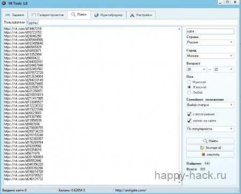Screen dimensions: 241x194
Task: Expand the minimum age dropdown showing 20
Action: 197,69
